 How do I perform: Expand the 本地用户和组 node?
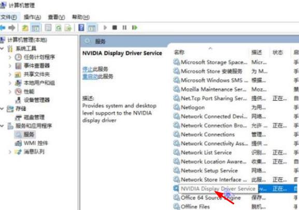pyautogui.click(x=10, y=83)
